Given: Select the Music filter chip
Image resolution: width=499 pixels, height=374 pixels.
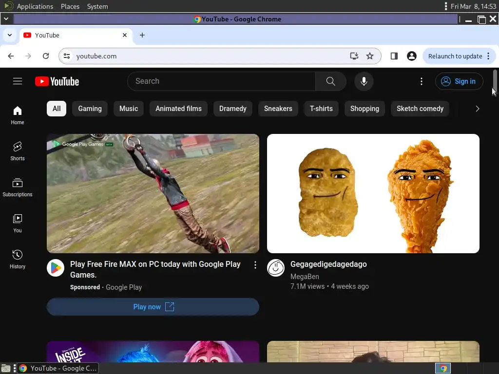Looking at the screenshot, I should tap(129, 109).
